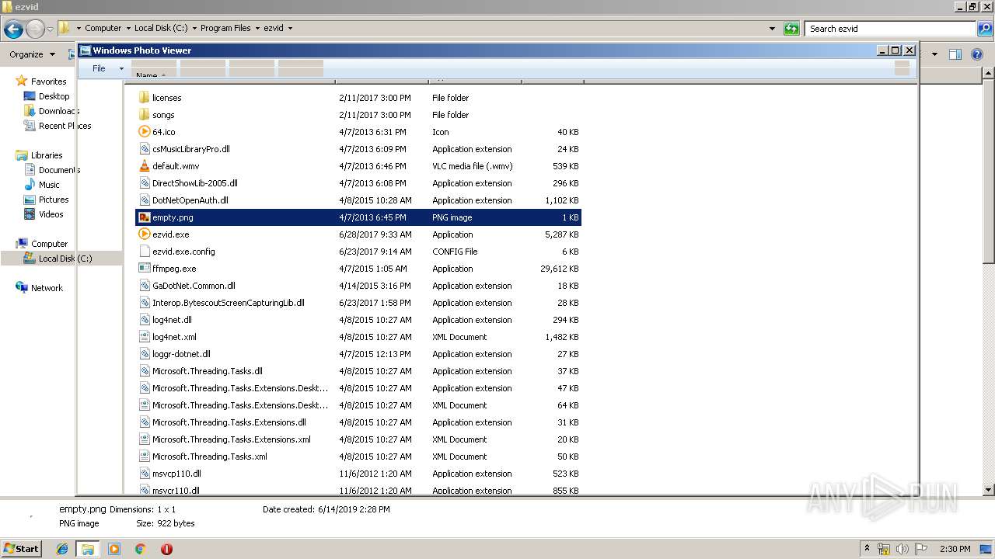Select the ffmpeg.exe file icon

pos(144,269)
